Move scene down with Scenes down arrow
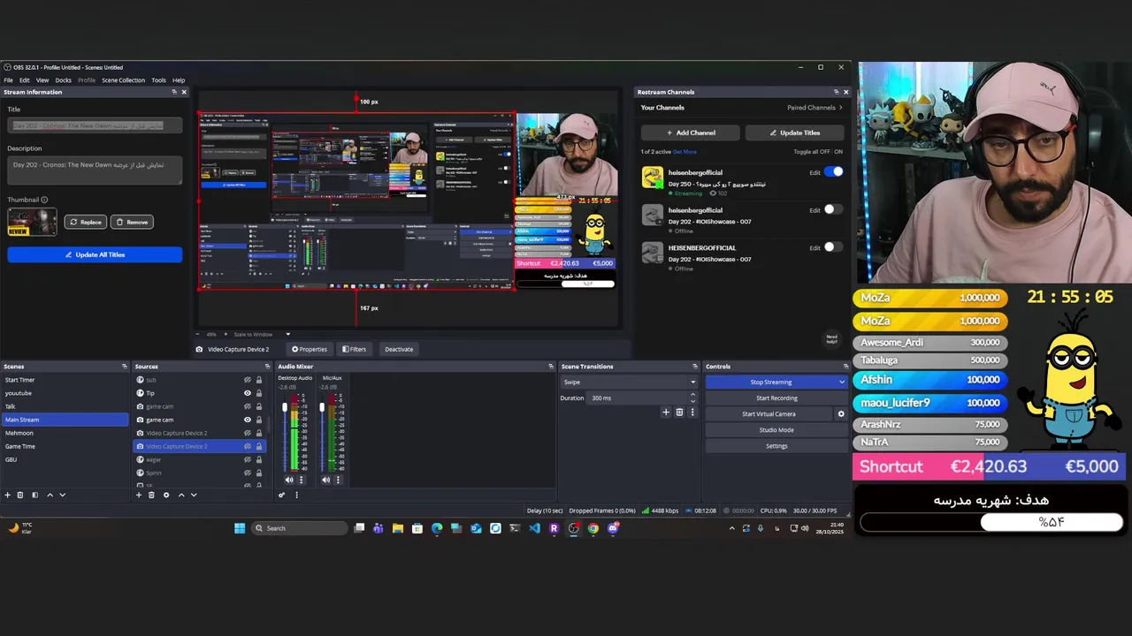The width and height of the screenshot is (1132, 636). pos(62,495)
